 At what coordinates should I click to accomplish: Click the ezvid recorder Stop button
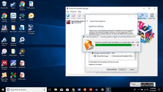[x=147, y=84]
